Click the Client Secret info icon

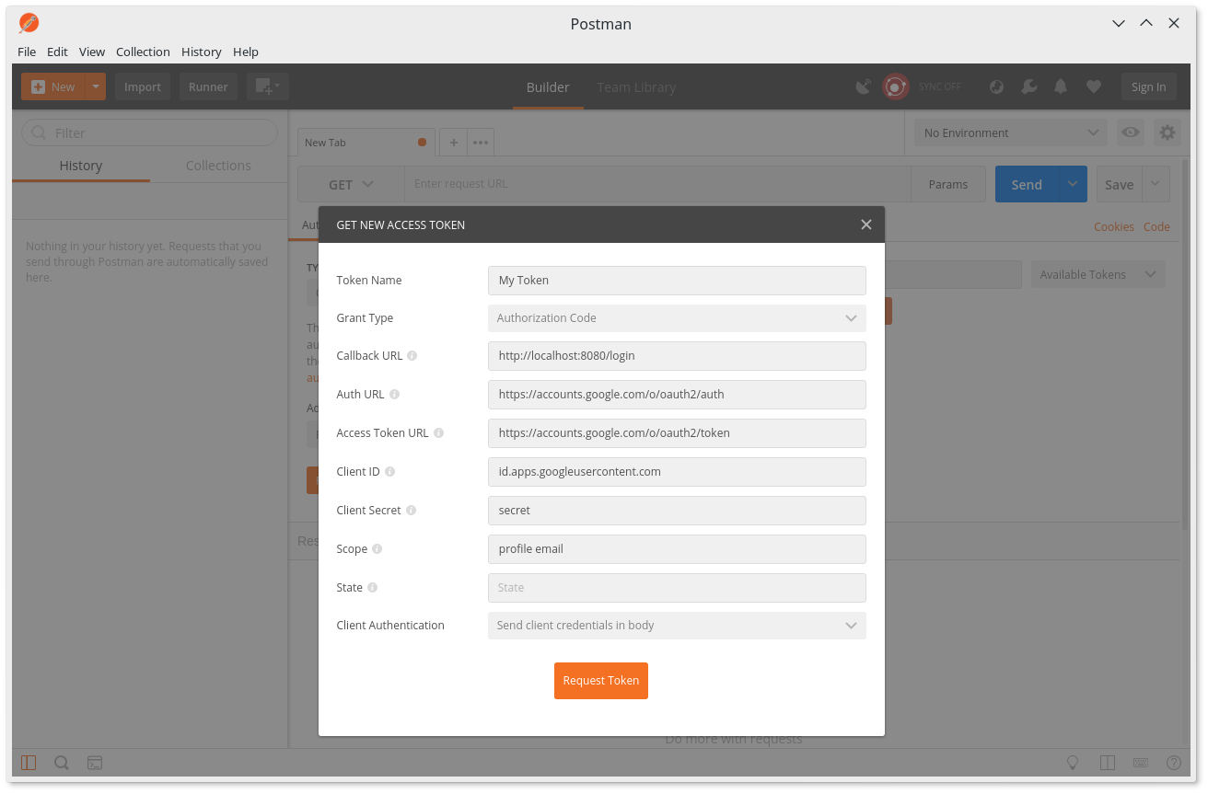412,511
